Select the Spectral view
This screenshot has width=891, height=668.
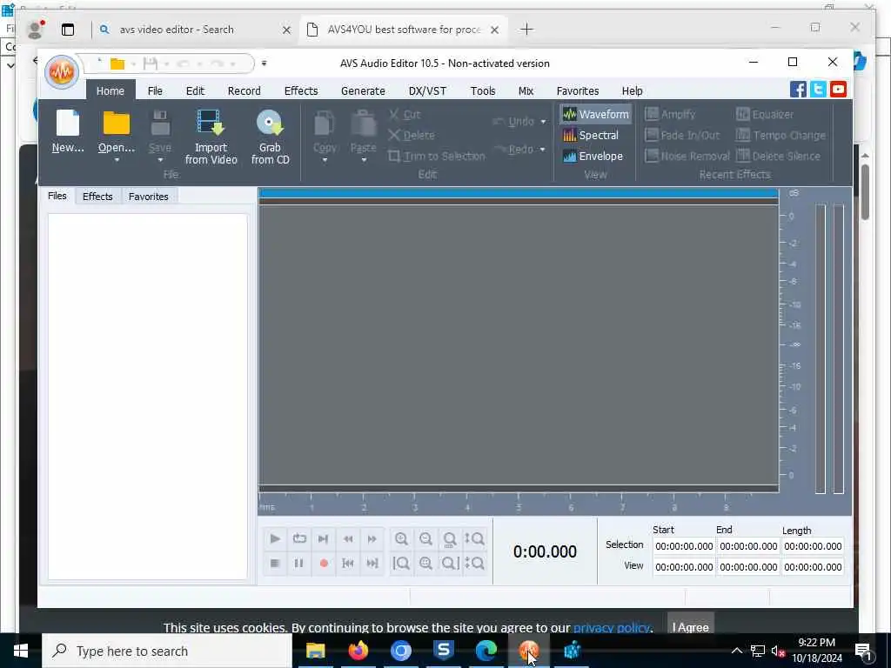pyautogui.click(x=591, y=135)
